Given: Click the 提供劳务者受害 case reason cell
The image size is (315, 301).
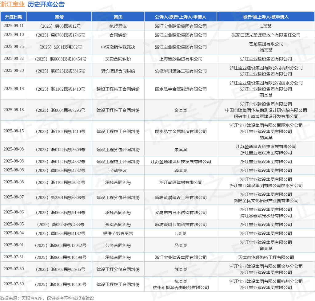Looking at the screenshot, I should click(x=118, y=233).
